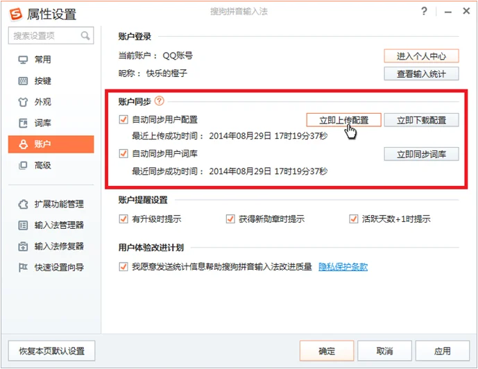The width and height of the screenshot is (478, 369).
Task: Click the book icon for 词库
Action: pos(22,123)
